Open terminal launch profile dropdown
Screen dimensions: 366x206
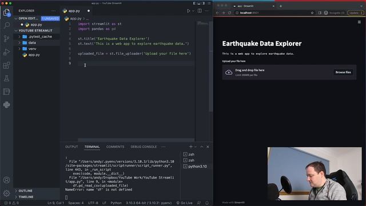click(196, 146)
